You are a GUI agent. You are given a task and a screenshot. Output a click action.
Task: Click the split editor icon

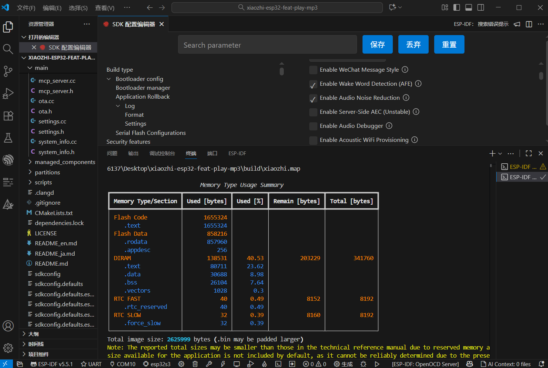click(529, 24)
